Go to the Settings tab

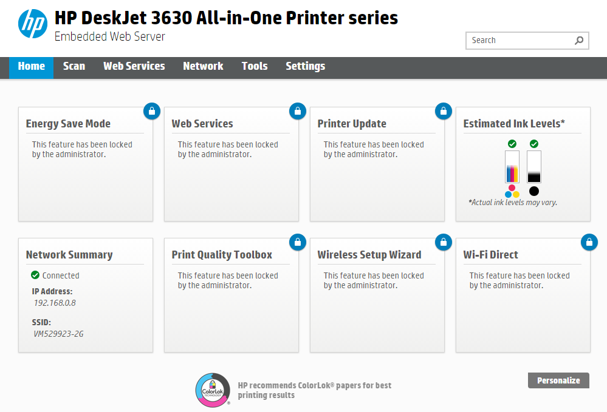pos(305,67)
